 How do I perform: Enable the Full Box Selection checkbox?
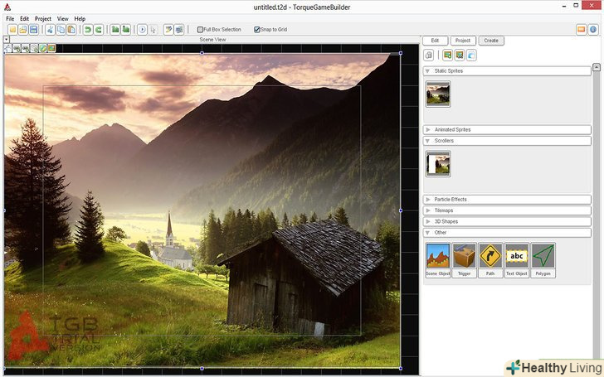click(x=200, y=30)
